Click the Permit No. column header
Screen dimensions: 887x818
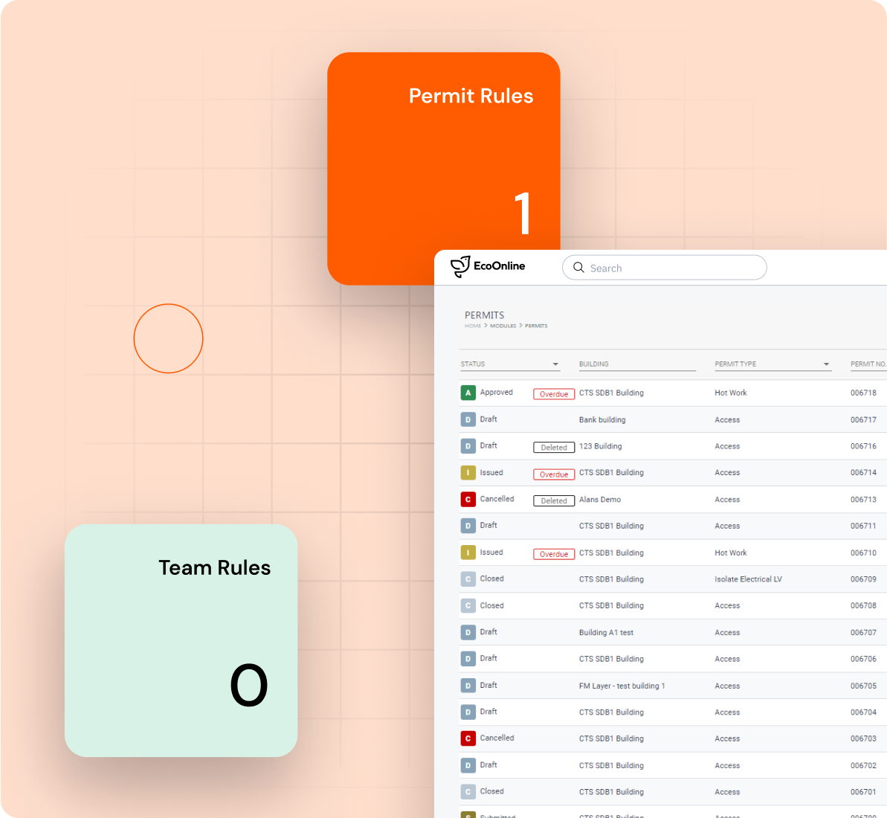[868, 364]
